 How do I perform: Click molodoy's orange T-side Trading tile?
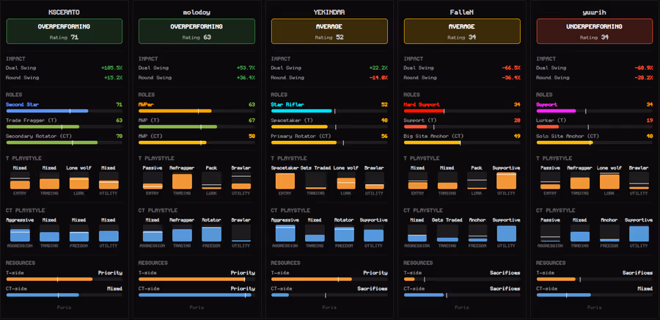[182, 181]
